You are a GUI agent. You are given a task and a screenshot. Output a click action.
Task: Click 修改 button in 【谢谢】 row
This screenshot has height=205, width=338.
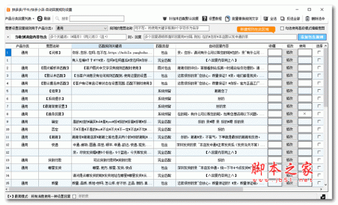coord(290,137)
